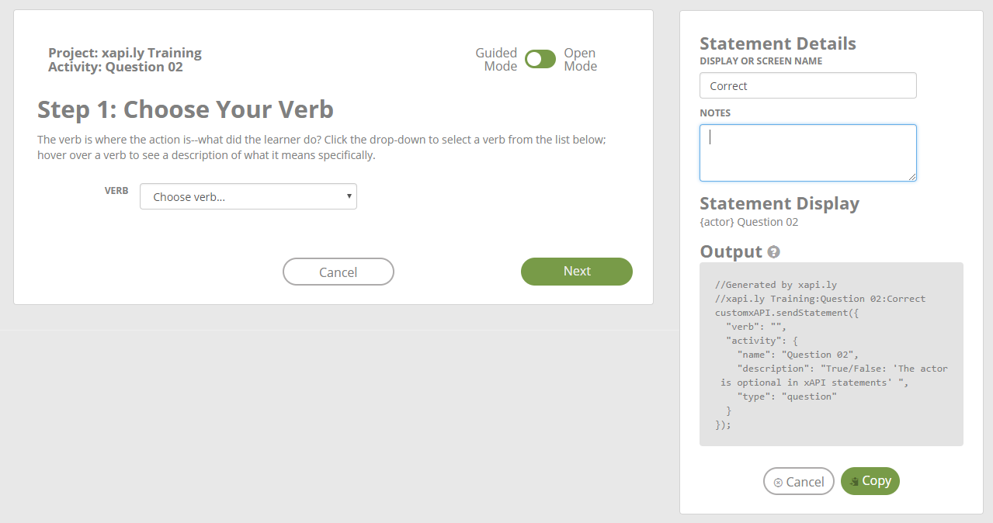Open the Output help question mark icon
This screenshot has width=993, height=523.
(774, 252)
